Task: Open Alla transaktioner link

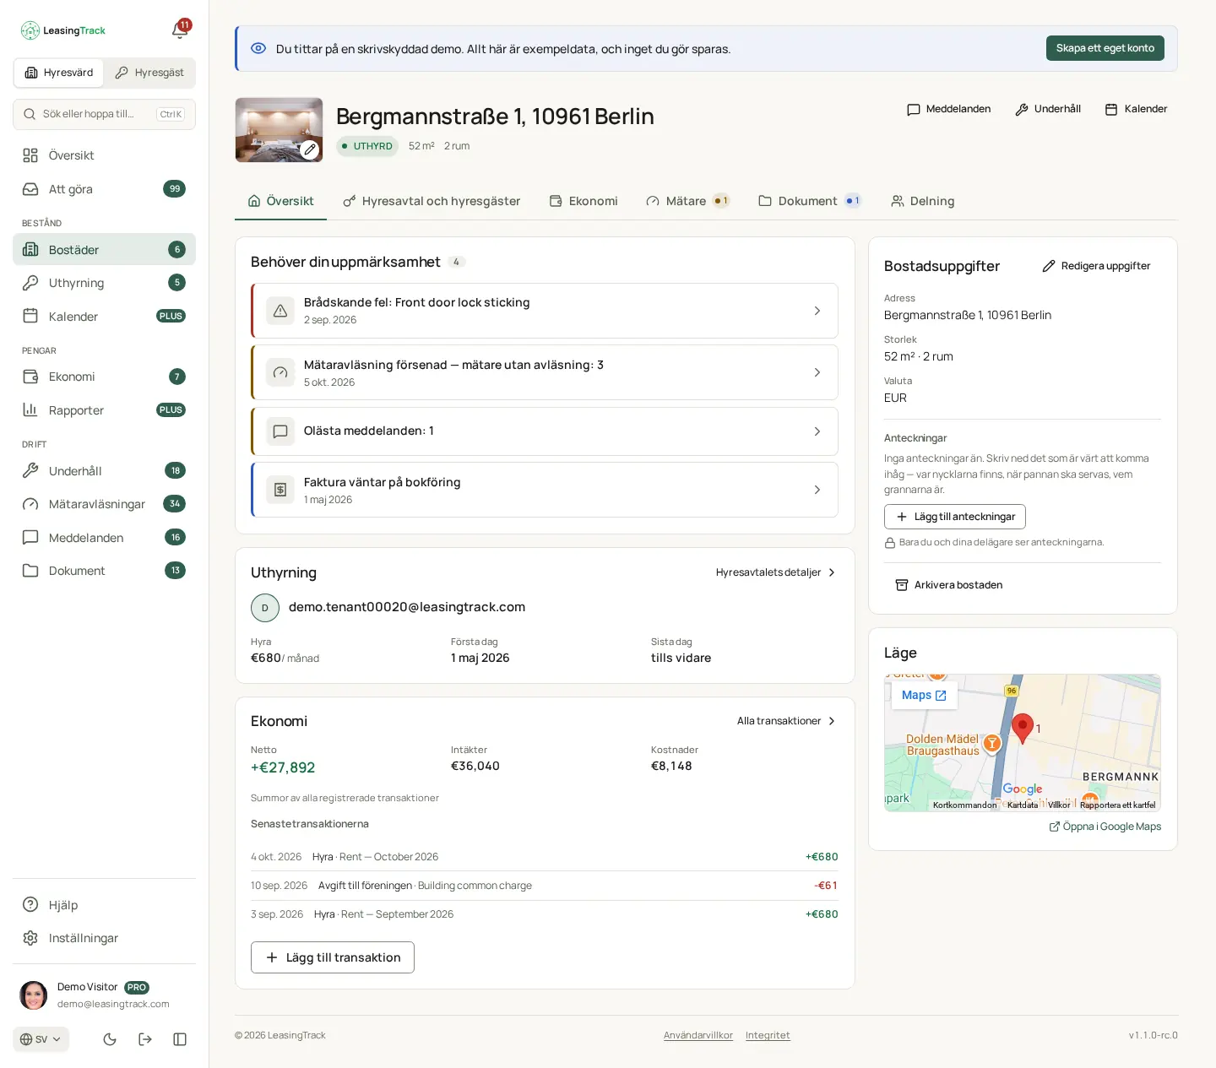Action: [786, 721]
